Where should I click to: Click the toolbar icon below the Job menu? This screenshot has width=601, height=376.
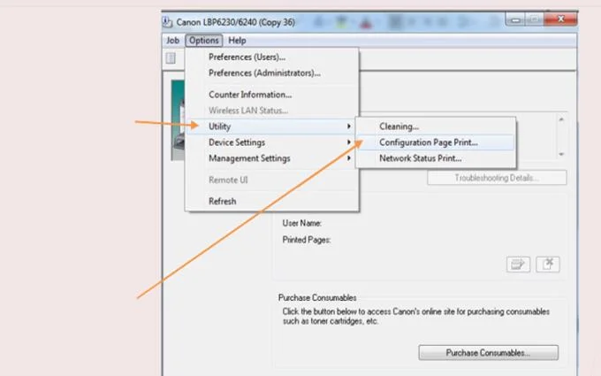[171, 58]
